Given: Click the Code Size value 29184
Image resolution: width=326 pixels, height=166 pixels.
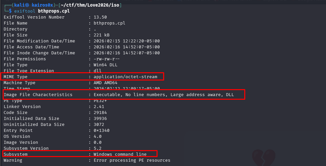Looking at the screenshot, I should click(100, 113).
